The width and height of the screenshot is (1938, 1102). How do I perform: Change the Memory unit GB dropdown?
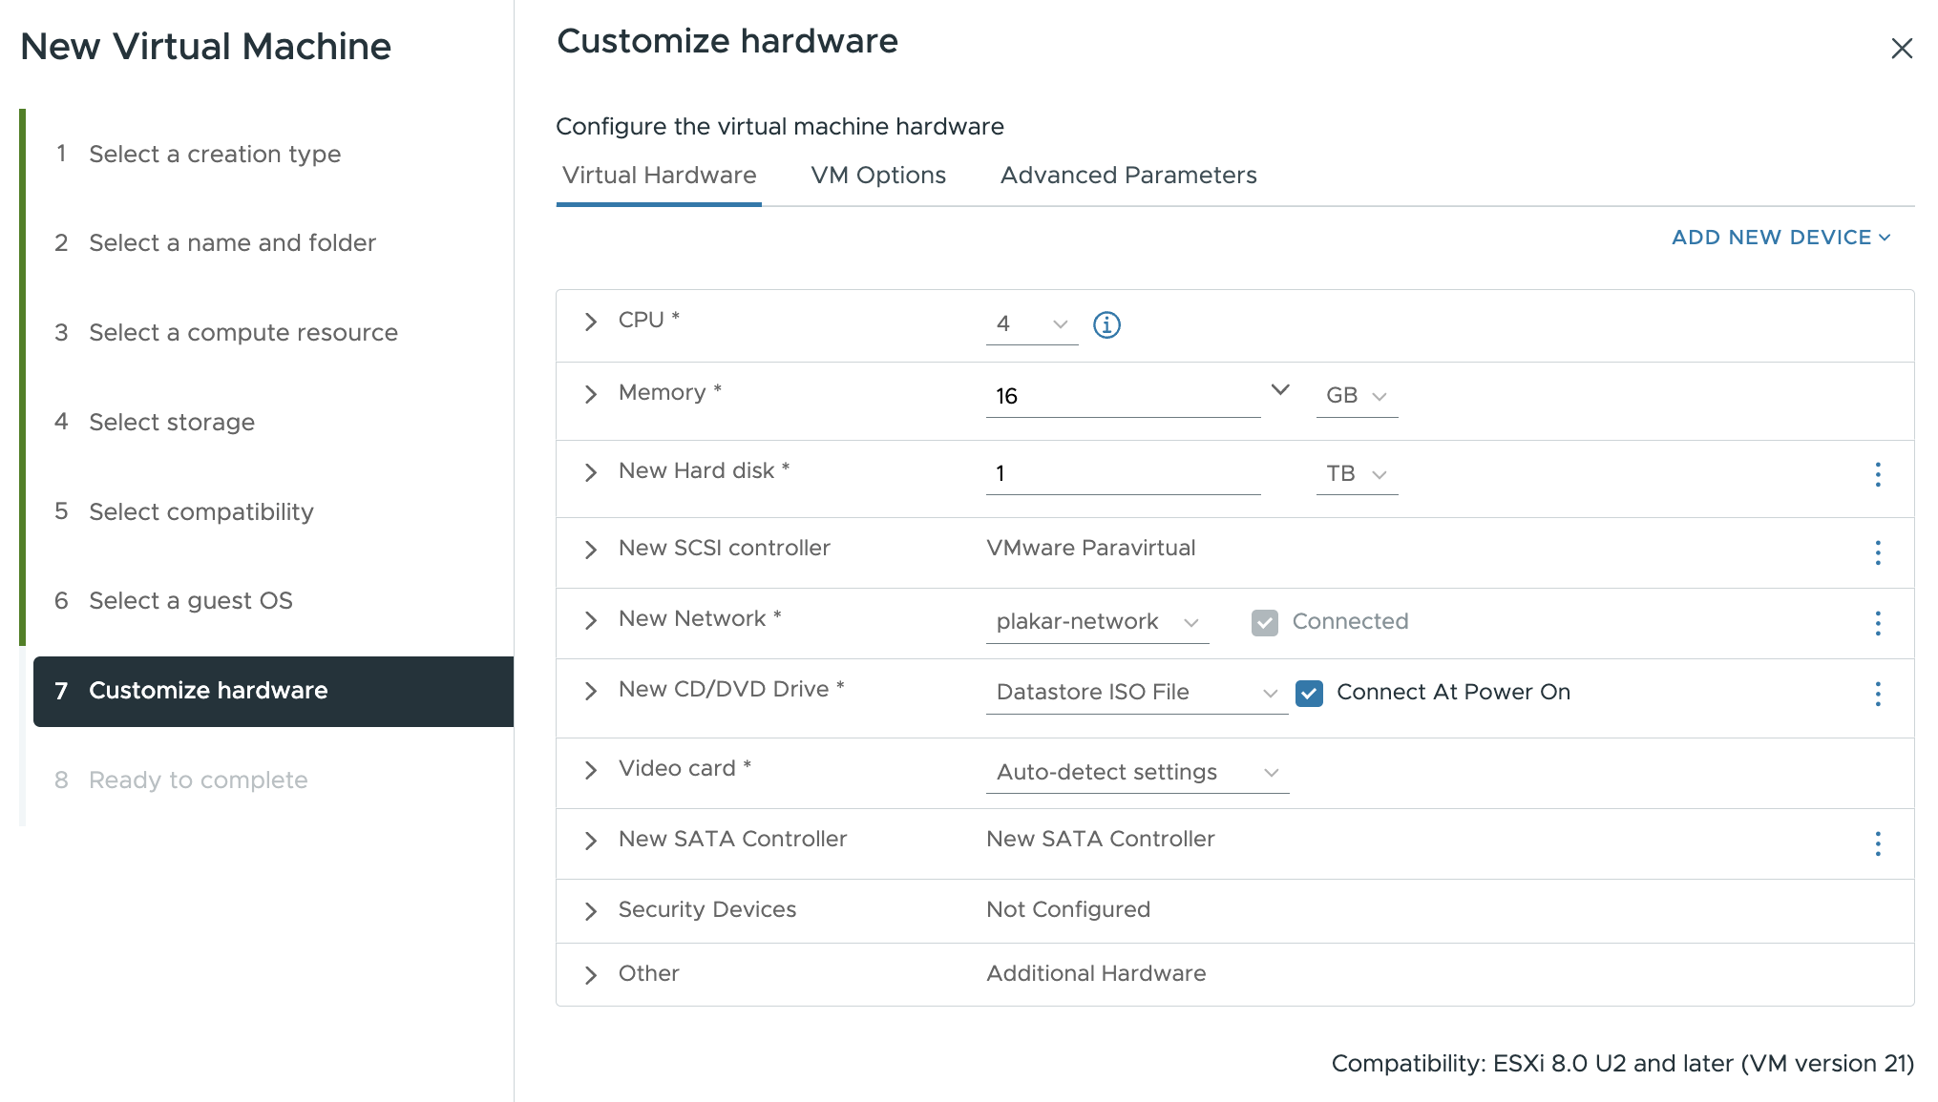pyautogui.click(x=1357, y=396)
